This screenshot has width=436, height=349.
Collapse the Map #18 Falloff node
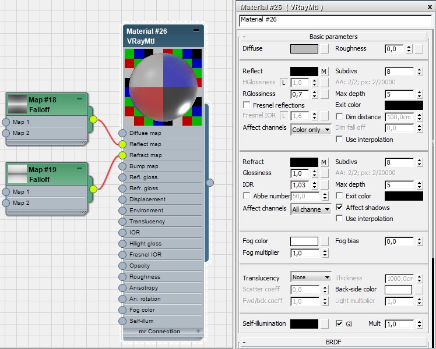(x=79, y=98)
